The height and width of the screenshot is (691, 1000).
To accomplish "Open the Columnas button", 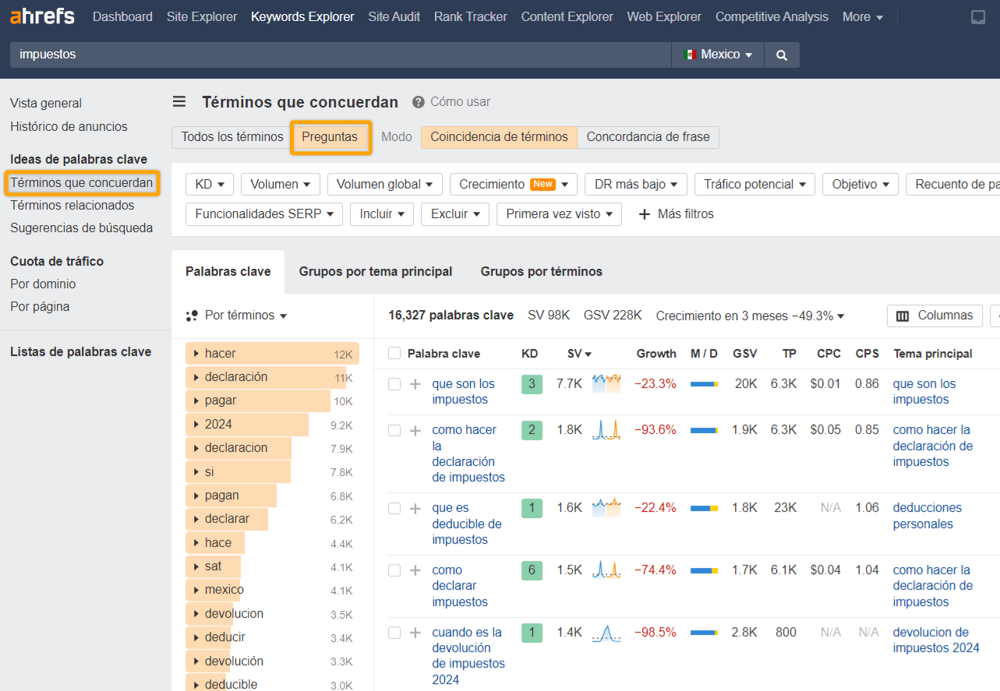I will tap(935, 316).
